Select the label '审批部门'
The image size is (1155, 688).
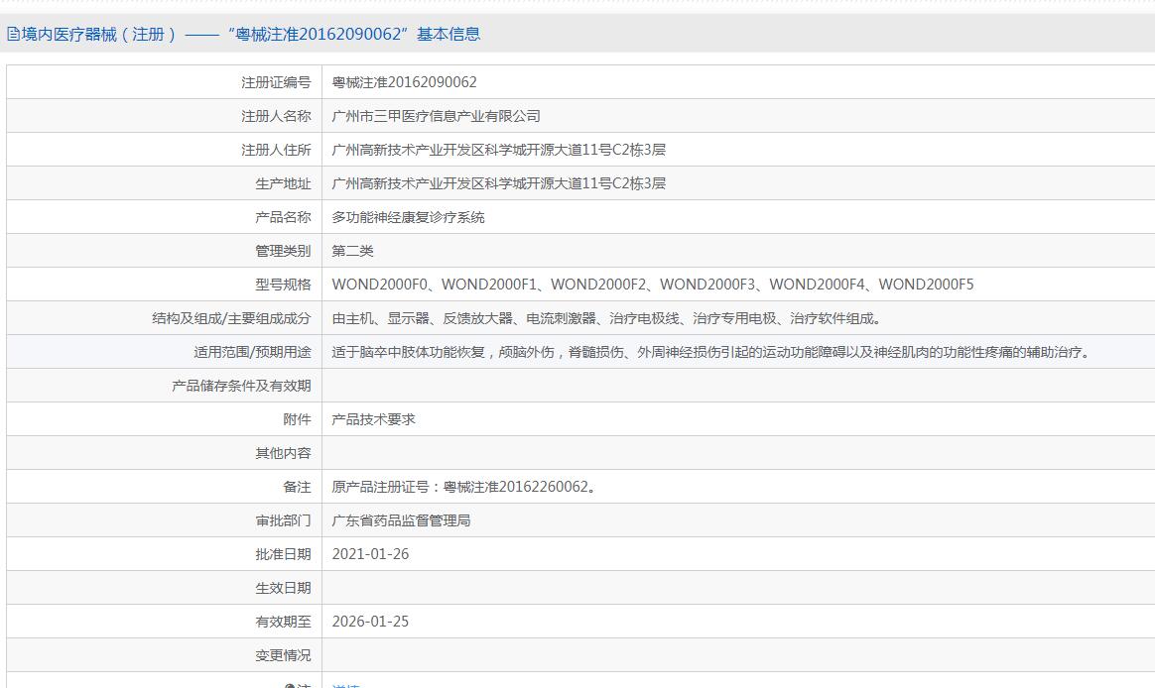coord(284,521)
